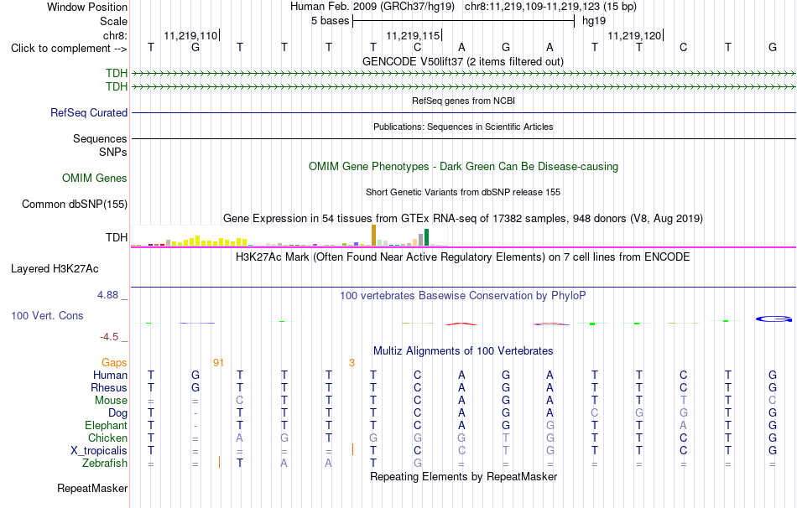Click the orange gap count '91'

219,363
